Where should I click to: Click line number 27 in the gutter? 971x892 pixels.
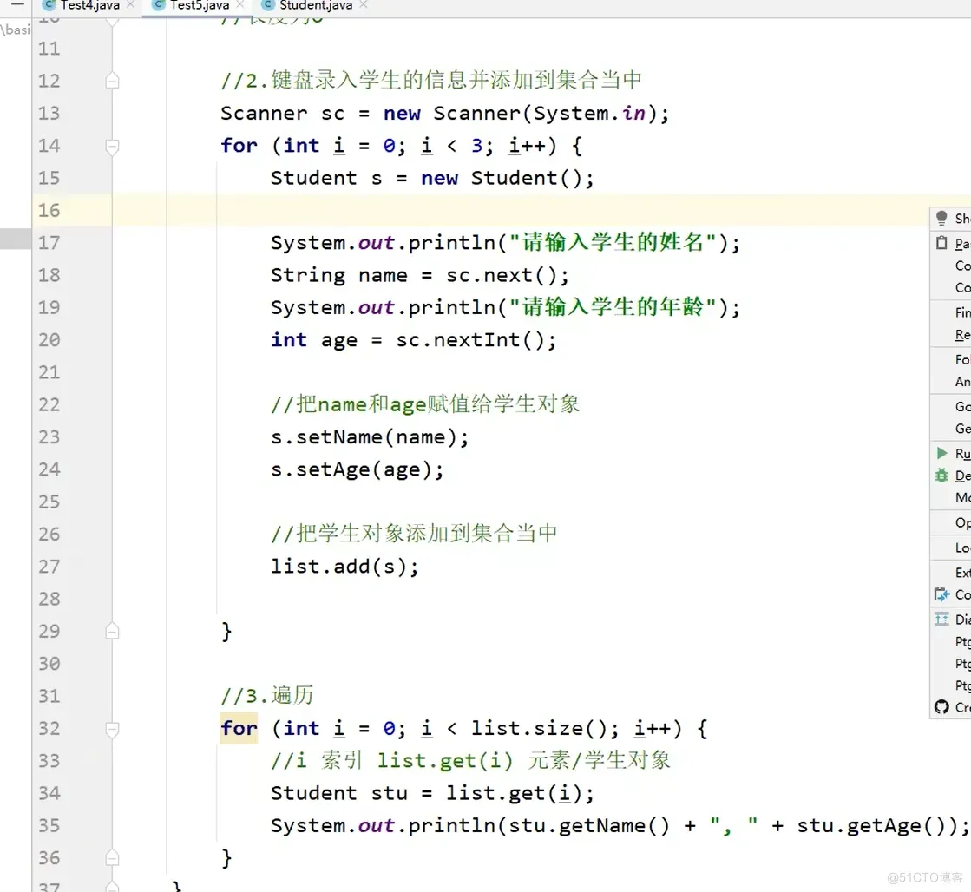tap(49, 567)
